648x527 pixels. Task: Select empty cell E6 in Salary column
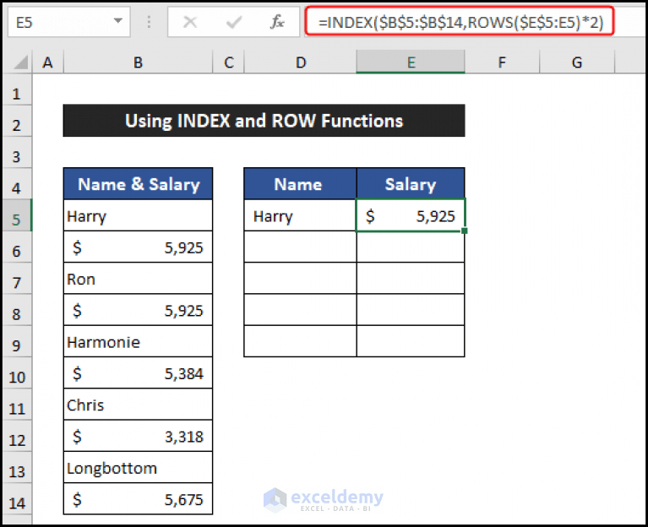(x=411, y=247)
